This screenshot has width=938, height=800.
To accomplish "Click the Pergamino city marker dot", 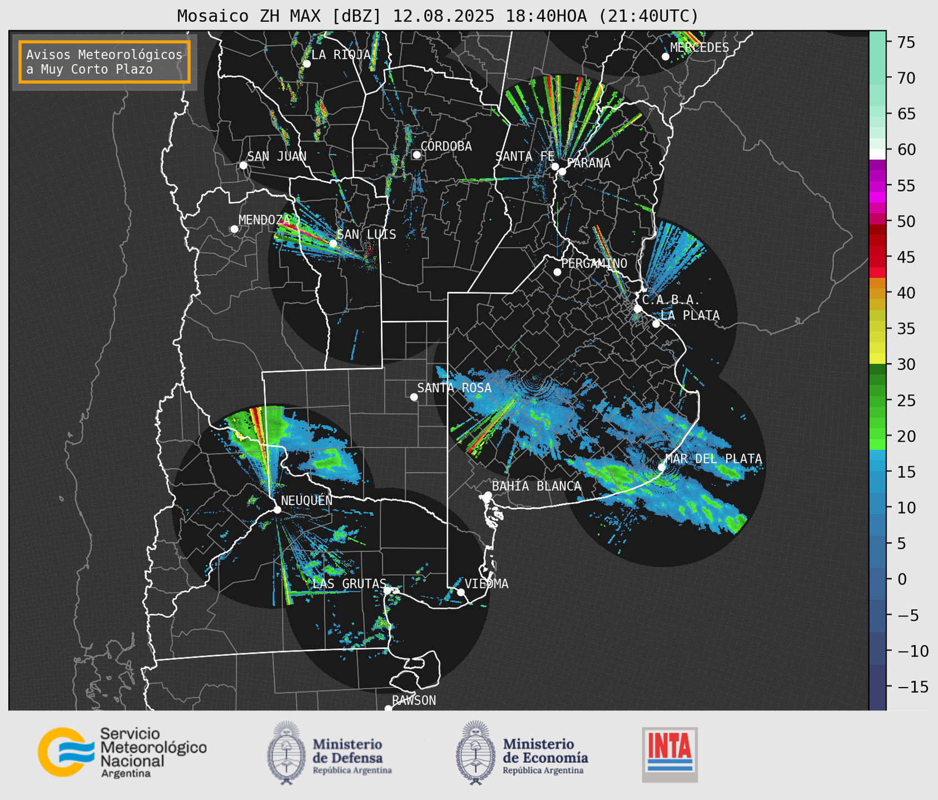I will click(x=557, y=272).
